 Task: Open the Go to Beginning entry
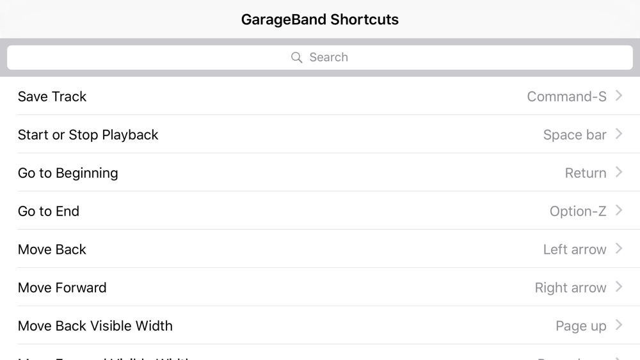pos(68,173)
